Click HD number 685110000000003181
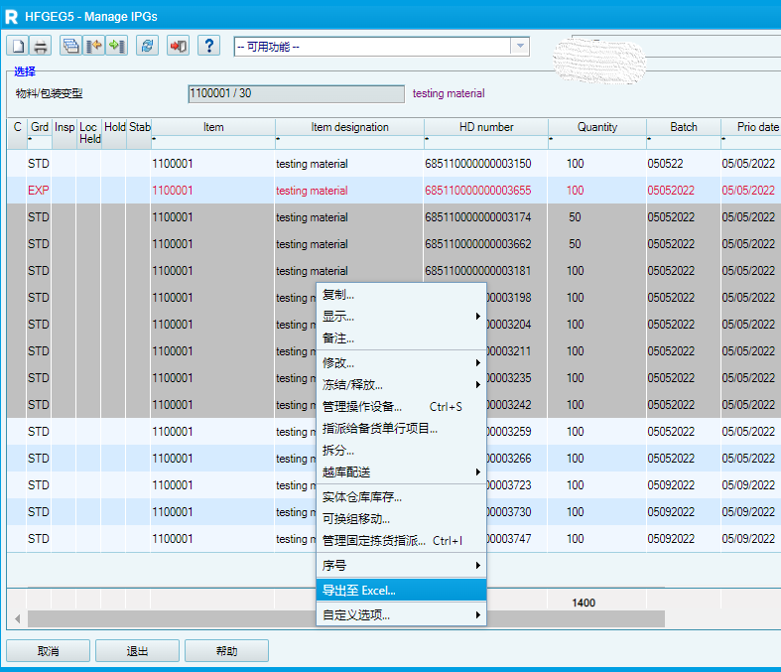This screenshot has width=781, height=672. (478, 271)
